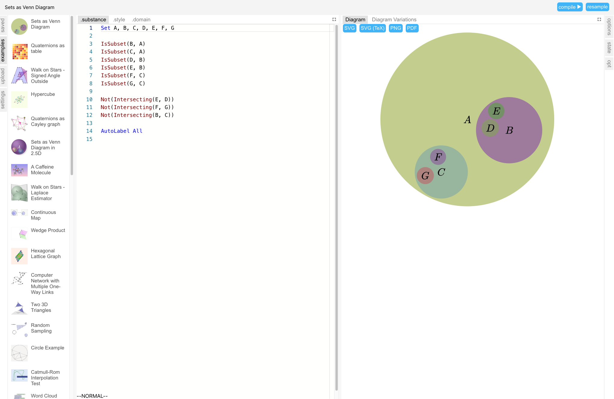The image size is (614, 399).
Task: Open the Hypercube example
Action: pos(43,94)
